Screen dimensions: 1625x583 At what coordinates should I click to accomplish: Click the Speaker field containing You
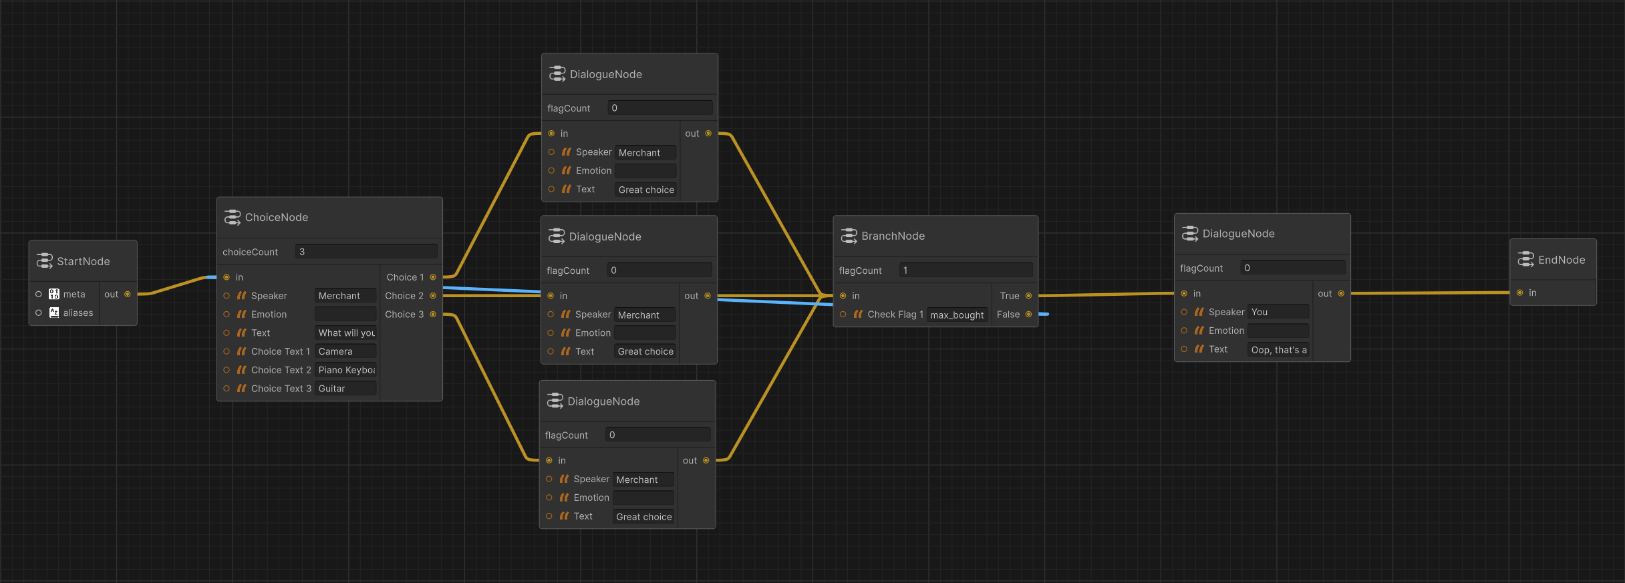click(x=1278, y=312)
